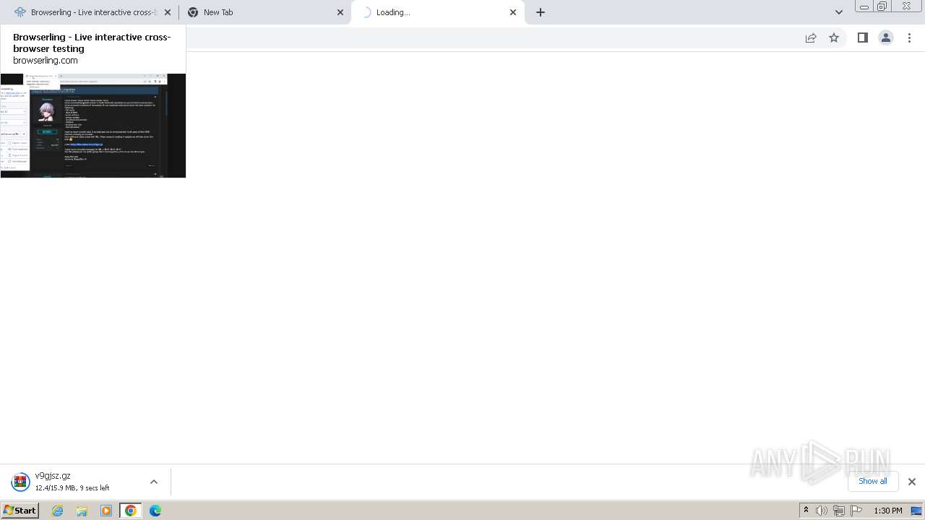Open Chrome's three-dot menu
Image resolution: width=925 pixels, height=520 pixels.
pyautogui.click(x=910, y=38)
